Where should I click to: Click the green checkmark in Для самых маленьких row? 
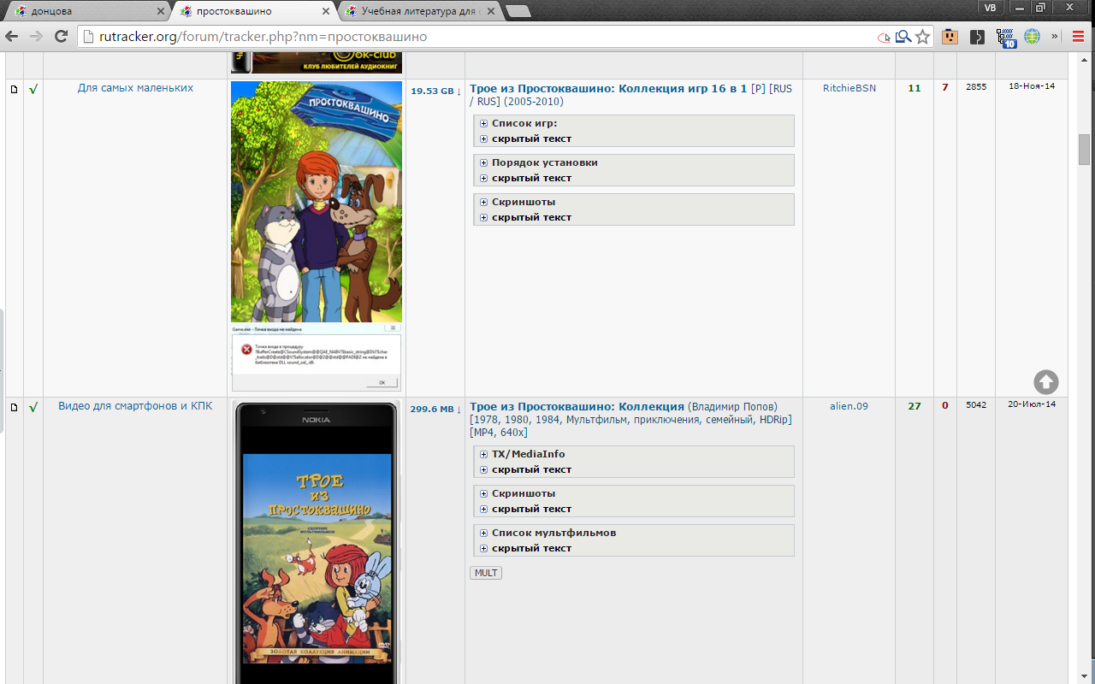tap(33, 89)
